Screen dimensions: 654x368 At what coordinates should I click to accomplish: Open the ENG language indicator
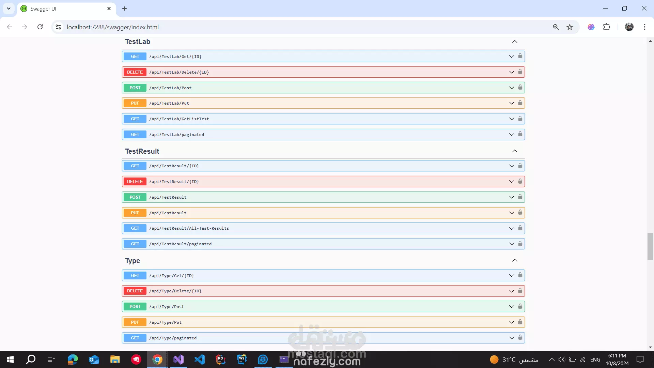595,359
